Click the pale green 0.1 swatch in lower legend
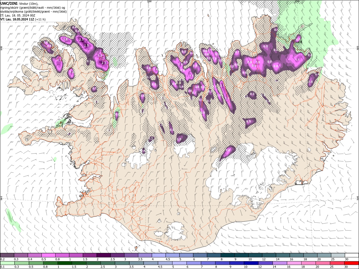 (8, 263)
